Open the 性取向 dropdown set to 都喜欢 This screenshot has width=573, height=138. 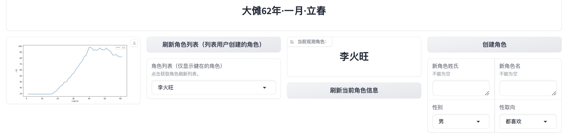pos(528,121)
